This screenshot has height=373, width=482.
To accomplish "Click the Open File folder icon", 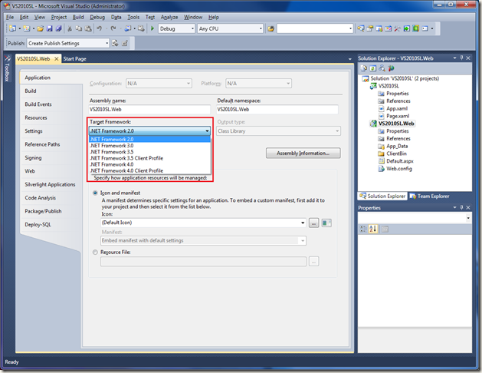I will (x=41, y=28).
